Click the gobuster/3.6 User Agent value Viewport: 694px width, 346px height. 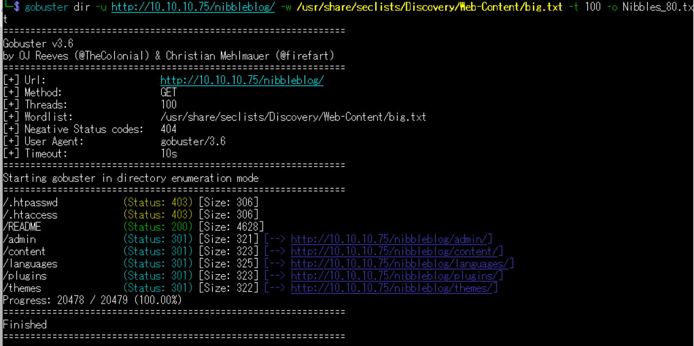pos(193,141)
